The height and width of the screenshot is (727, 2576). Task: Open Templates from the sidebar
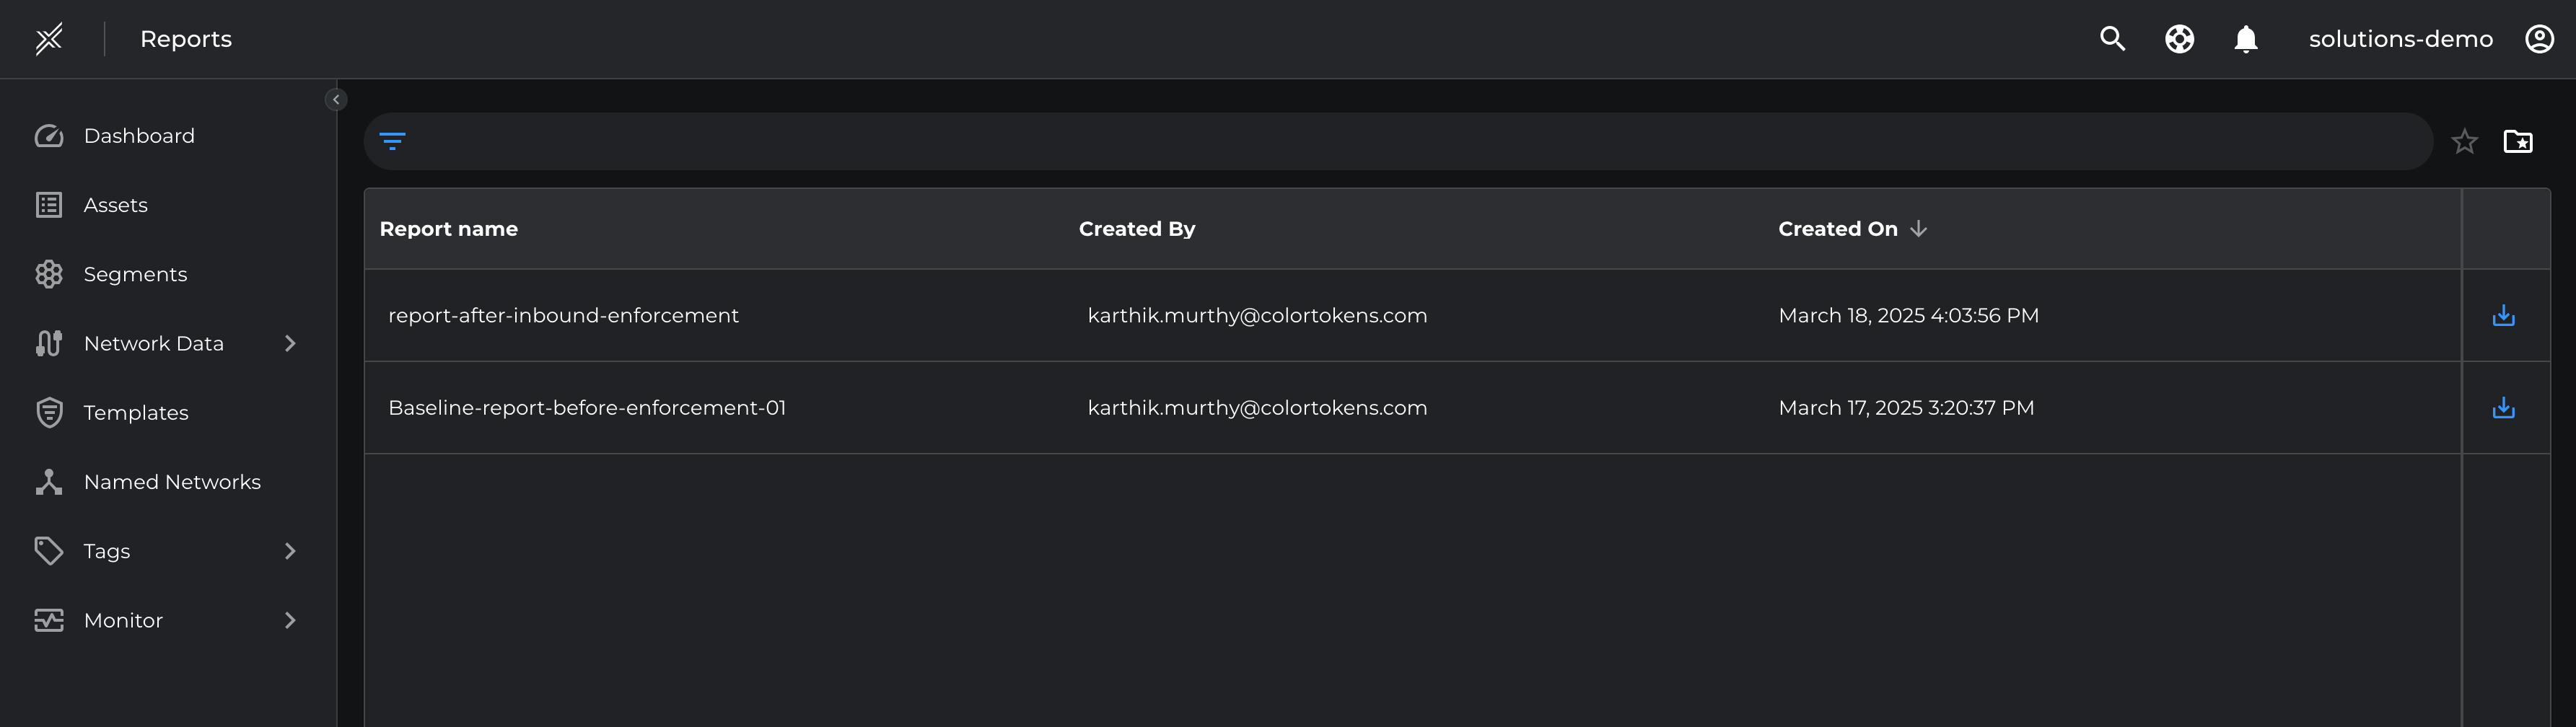pos(136,413)
